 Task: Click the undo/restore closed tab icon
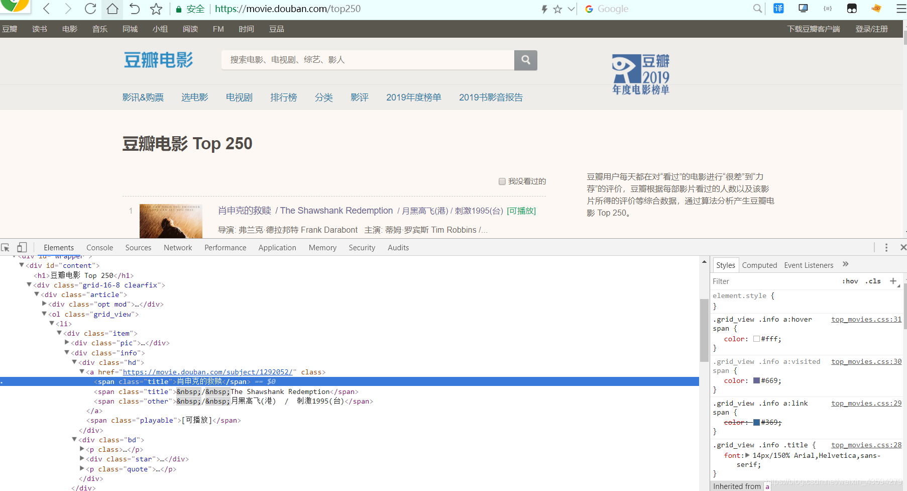tap(134, 9)
